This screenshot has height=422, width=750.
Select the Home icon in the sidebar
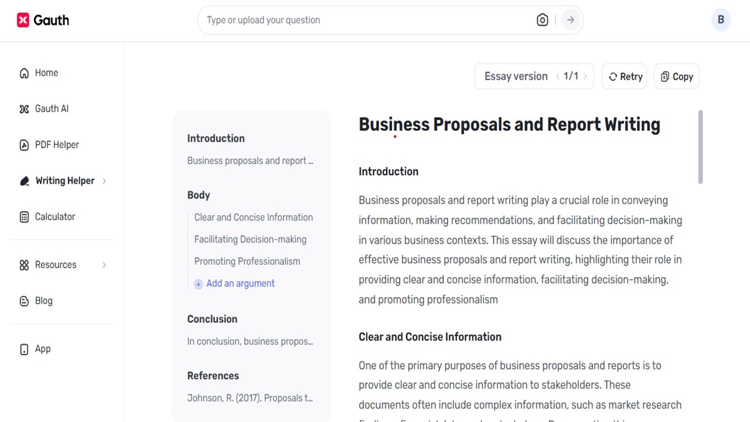[x=24, y=73]
